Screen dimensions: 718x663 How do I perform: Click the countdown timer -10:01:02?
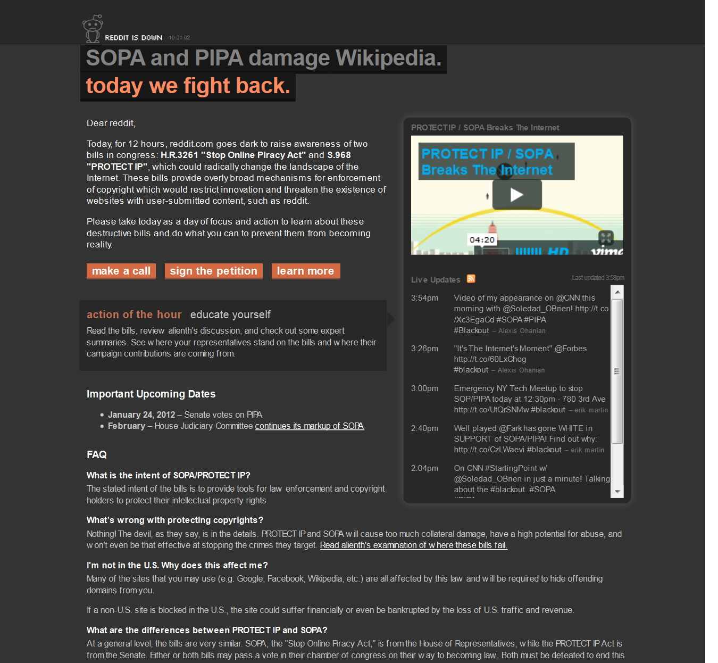coord(178,38)
